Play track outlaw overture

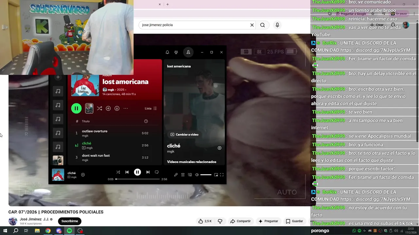click(115, 133)
